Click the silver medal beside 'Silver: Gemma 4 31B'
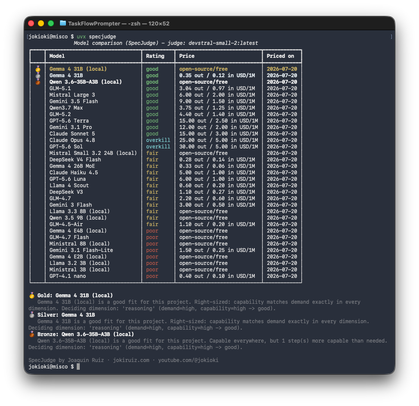Viewport: 419px width, 406px height. click(32, 315)
